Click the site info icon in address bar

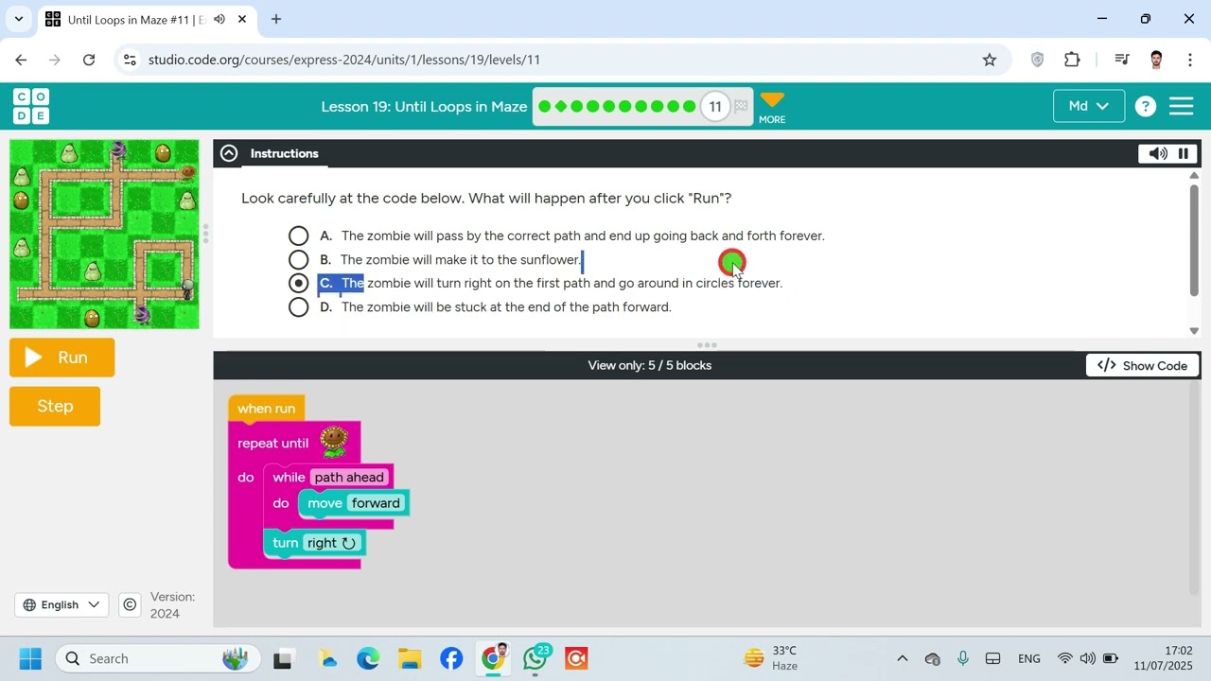tap(130, 60)
